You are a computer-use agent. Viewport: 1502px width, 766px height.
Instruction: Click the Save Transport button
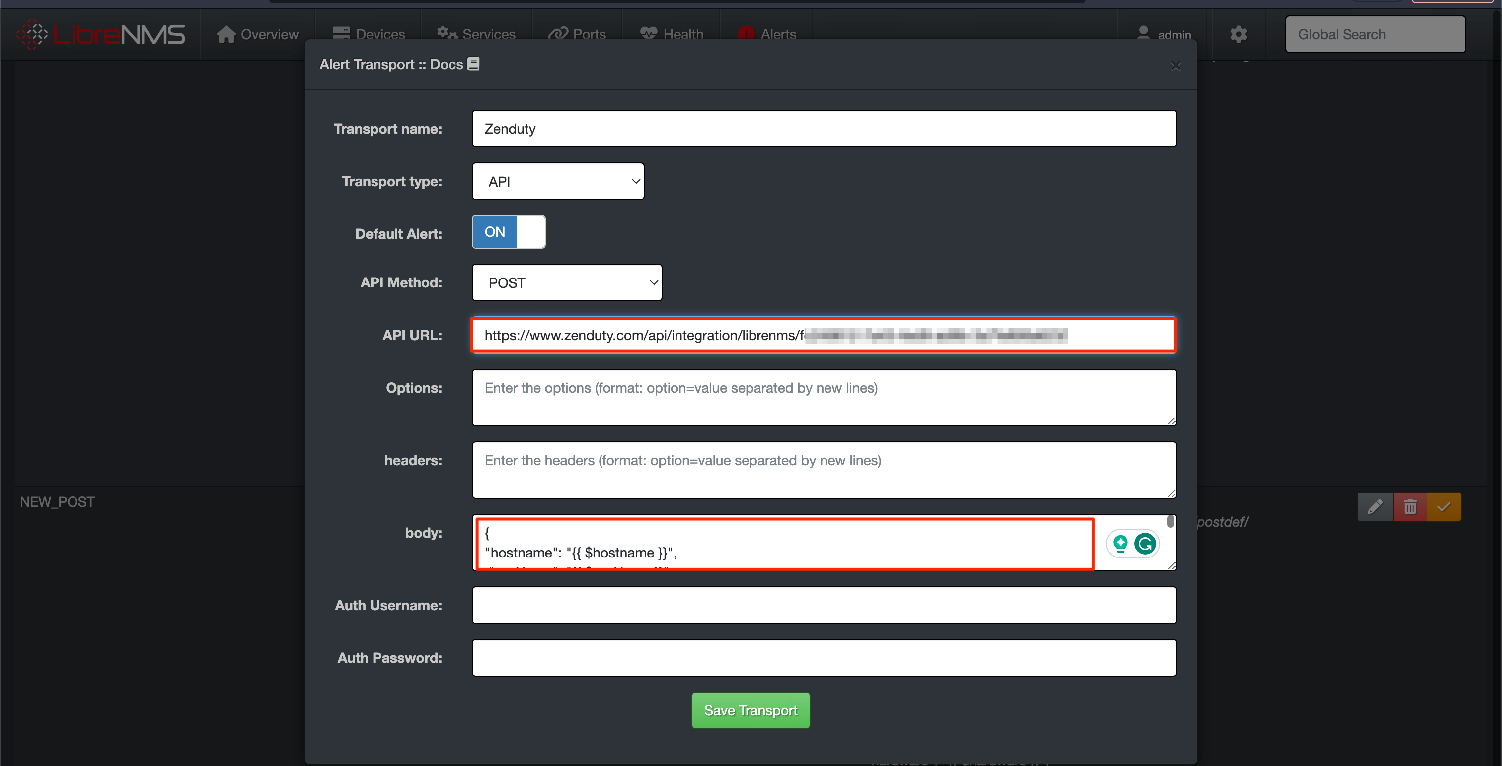(751, 710)
